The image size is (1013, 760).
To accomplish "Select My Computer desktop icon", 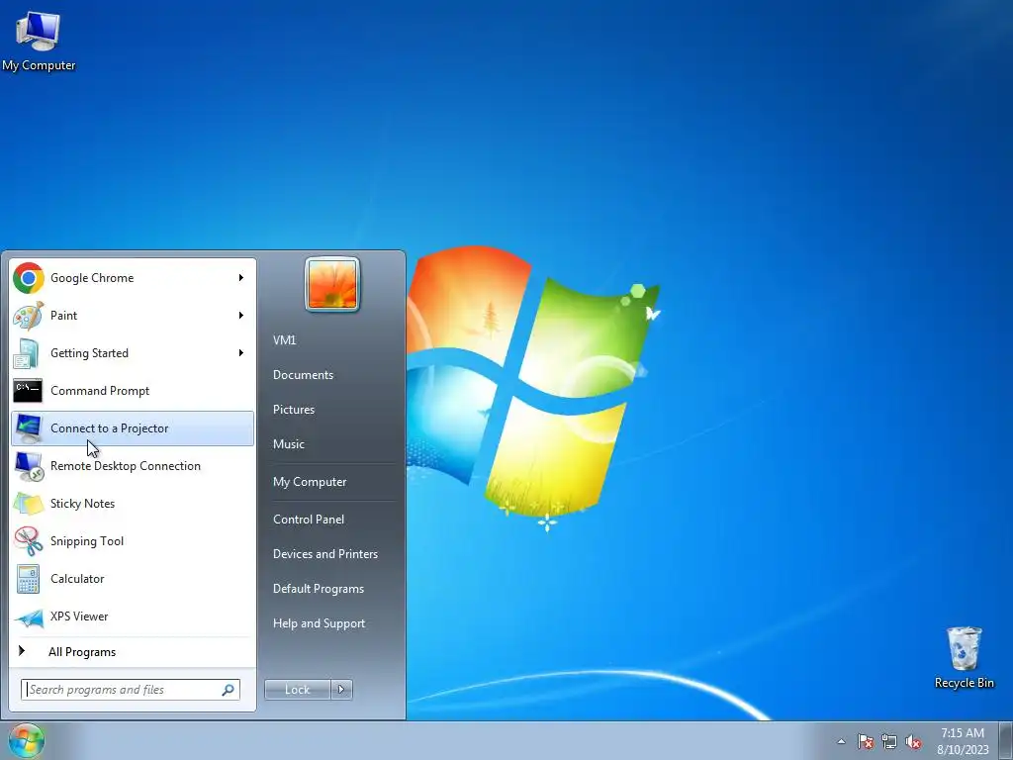I will point(39,40).
